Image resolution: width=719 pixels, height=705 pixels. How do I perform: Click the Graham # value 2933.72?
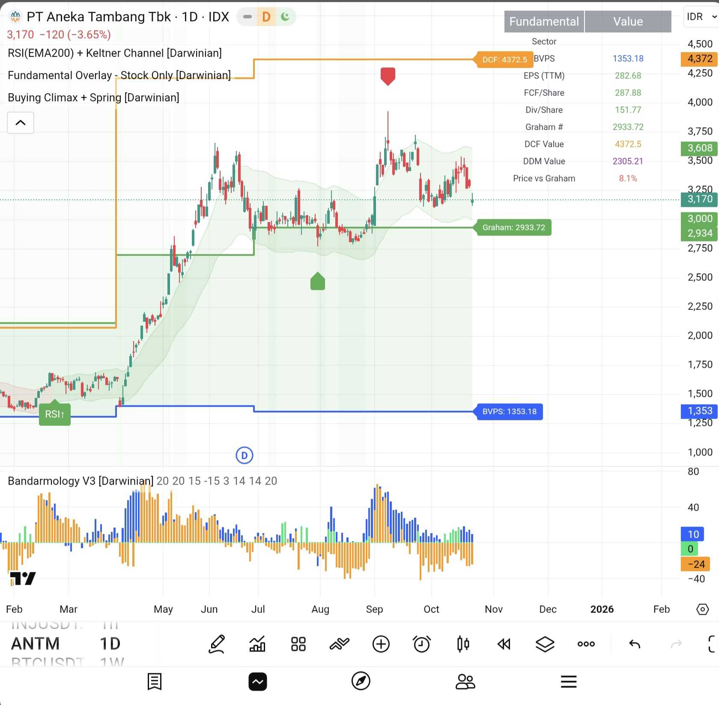[628, 127]
